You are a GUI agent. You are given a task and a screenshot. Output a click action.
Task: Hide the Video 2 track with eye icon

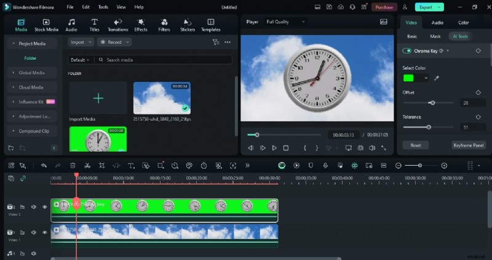(x=45, y=207)
